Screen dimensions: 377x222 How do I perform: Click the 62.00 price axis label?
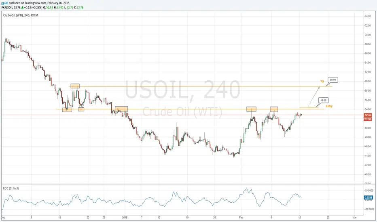pos(368,72)
